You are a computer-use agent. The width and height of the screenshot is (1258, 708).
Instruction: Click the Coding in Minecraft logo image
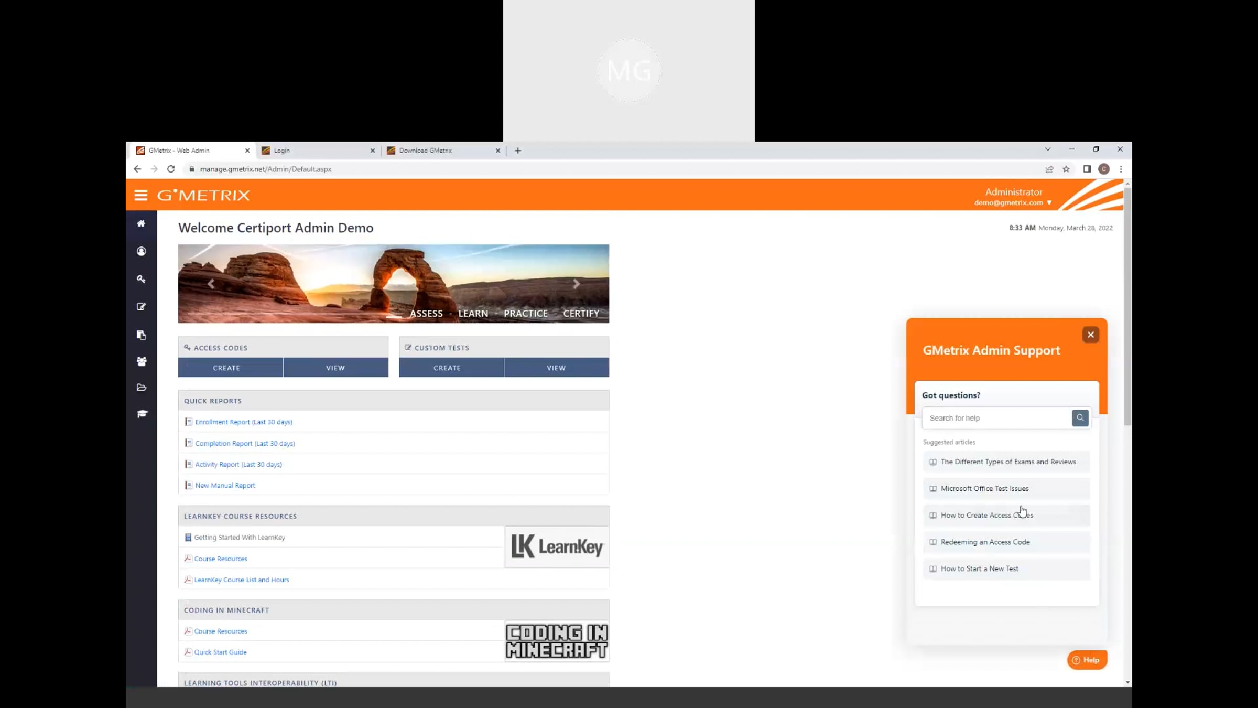[x=557, y=641]
